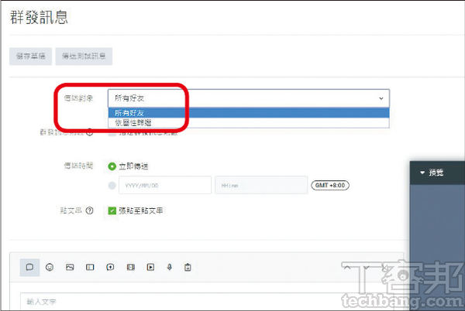Viewport: 465px width, 311px height.
Task: Select the photo message icon
Action: coord(70,267)
